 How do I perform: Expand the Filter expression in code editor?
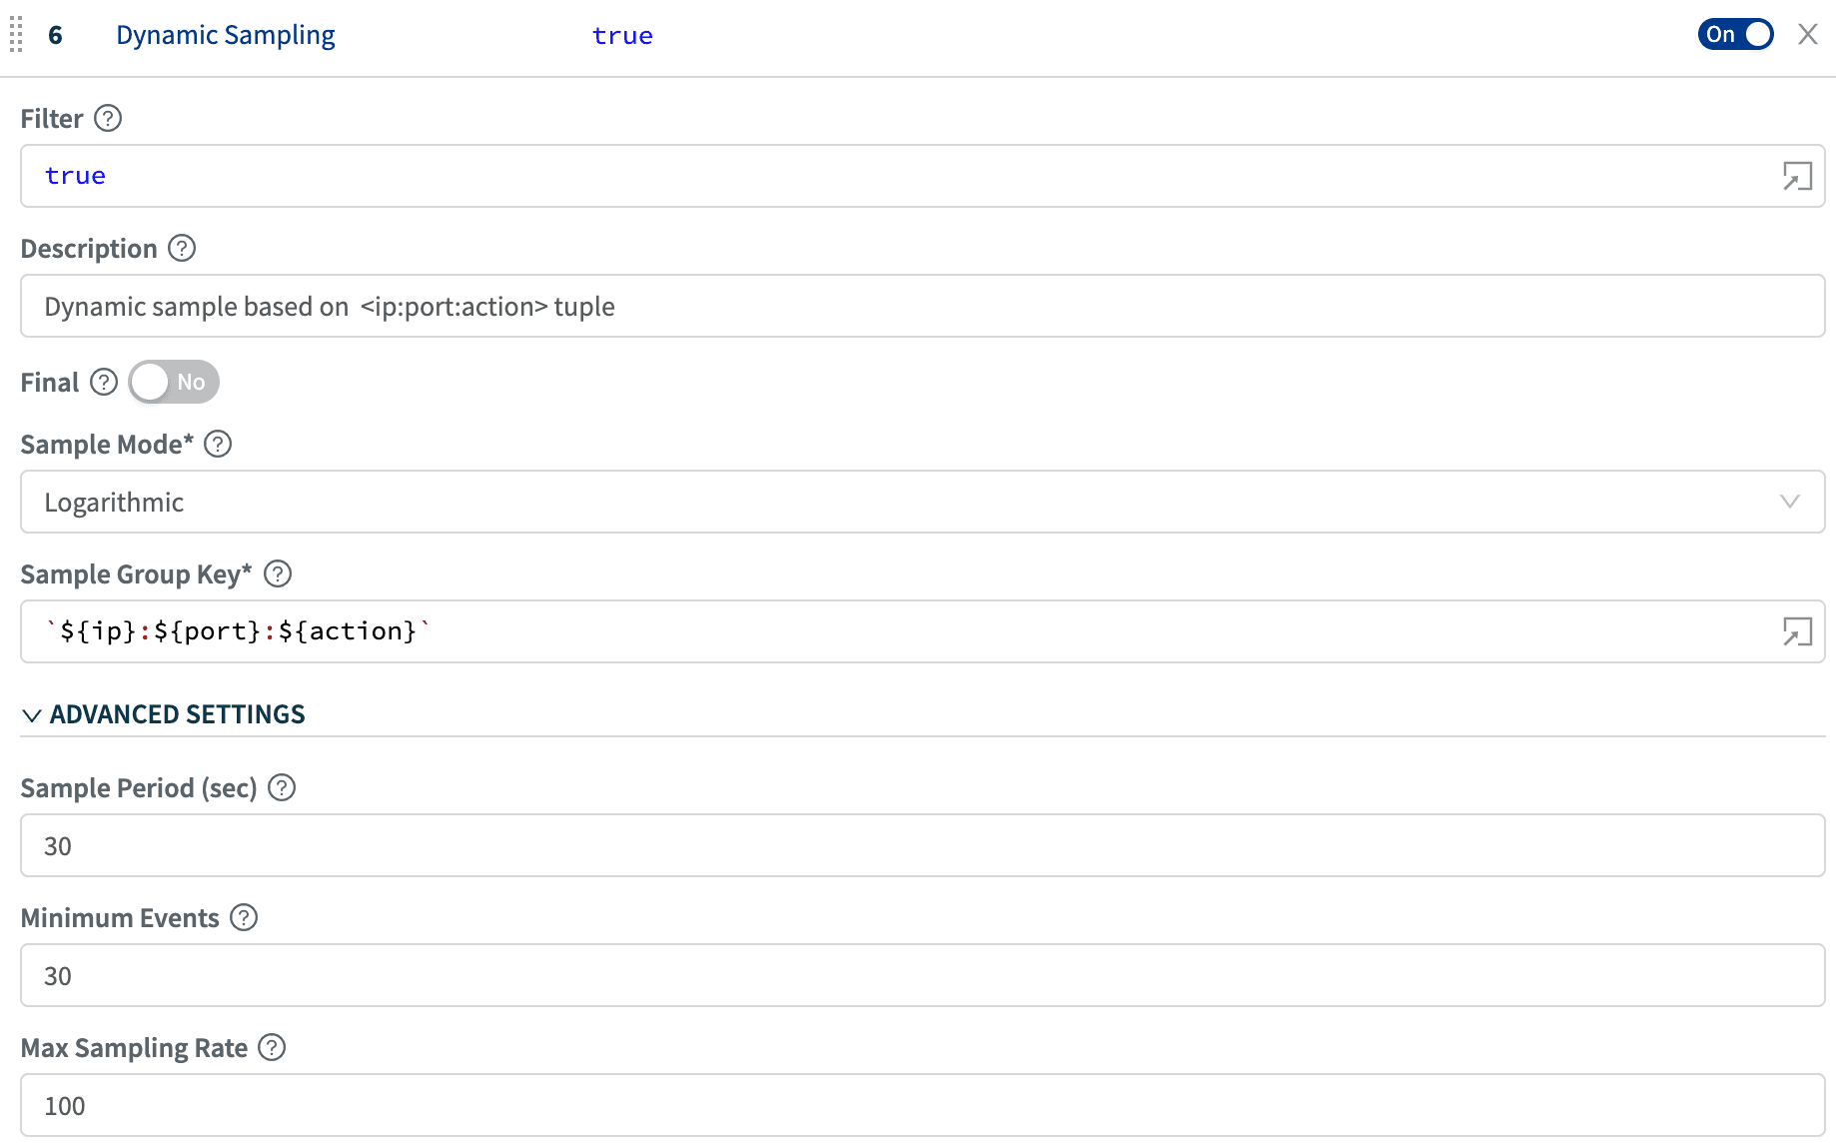click(1797, 176)
